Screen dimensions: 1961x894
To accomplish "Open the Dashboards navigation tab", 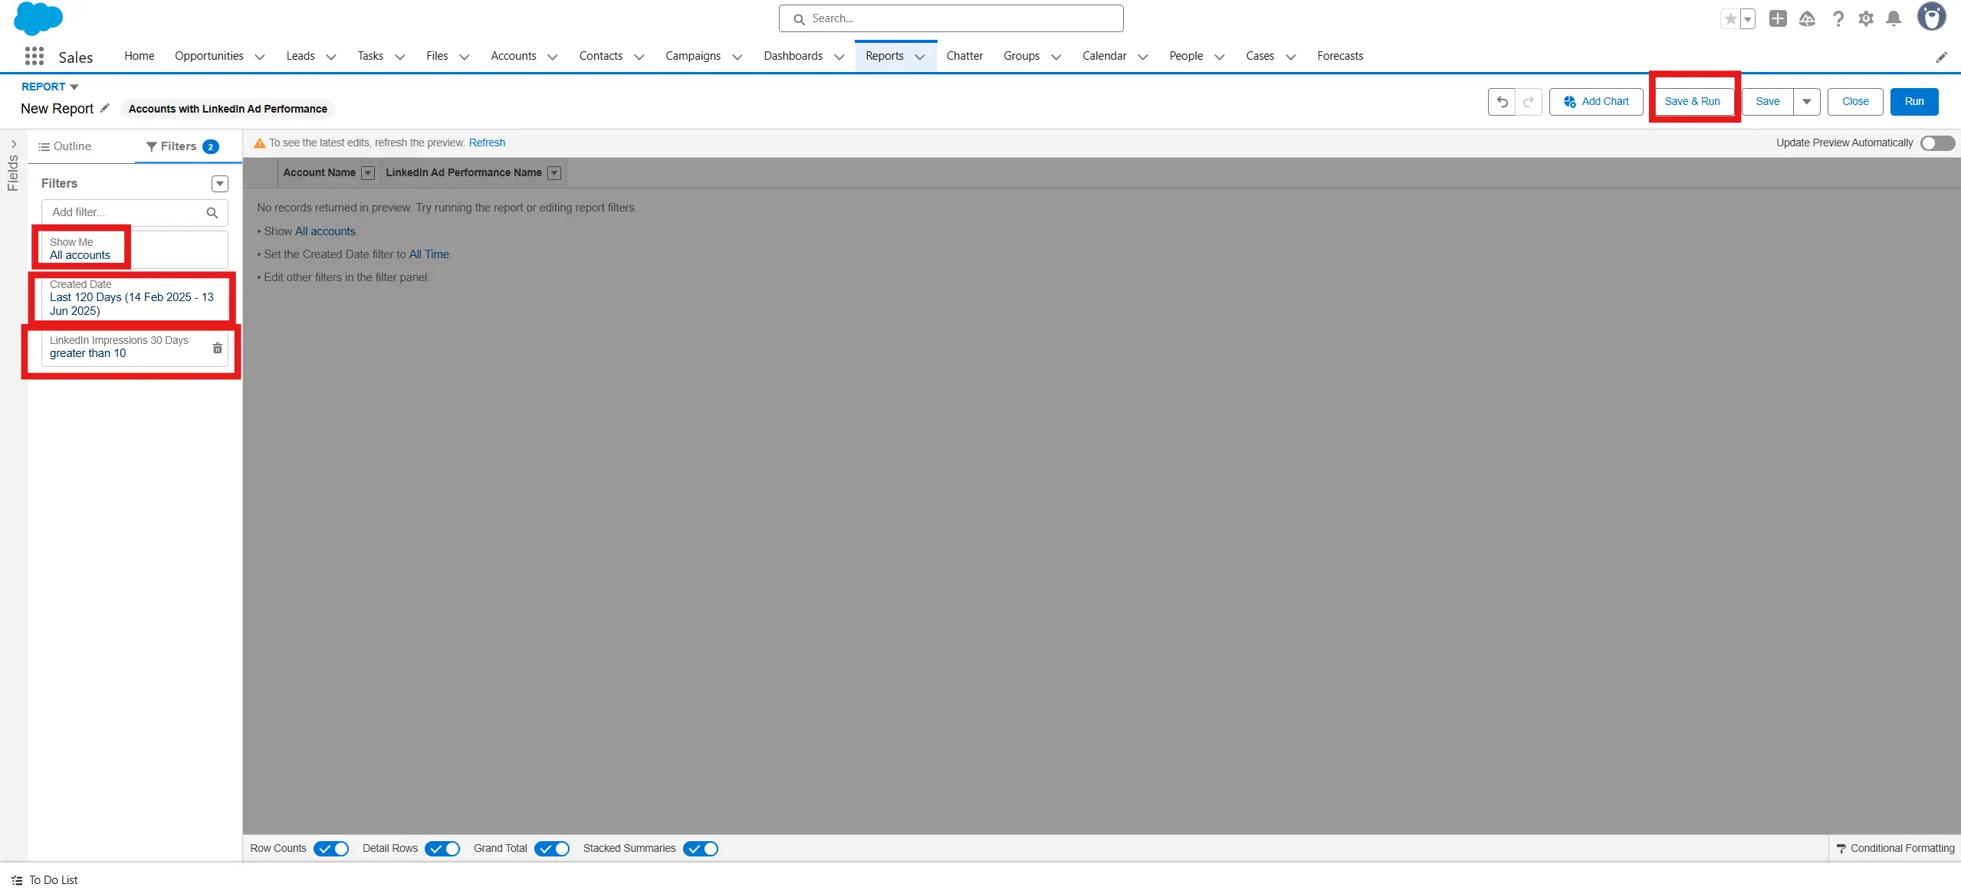I will [x=793, y=56].
